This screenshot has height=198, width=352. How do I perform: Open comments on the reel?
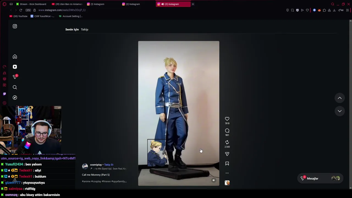[227, 131]
